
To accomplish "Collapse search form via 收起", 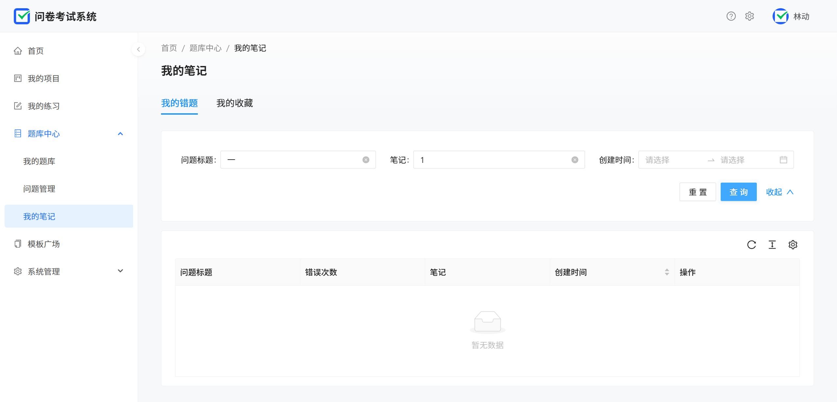I will [779, 192].
